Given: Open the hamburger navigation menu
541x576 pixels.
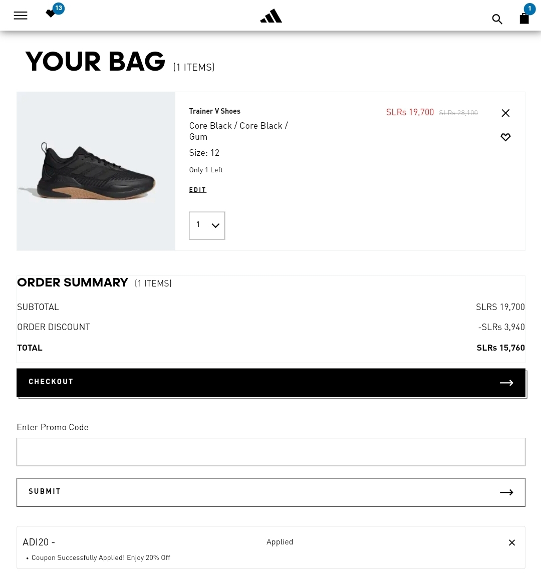Looking at the screenshot, I should 21,16.
